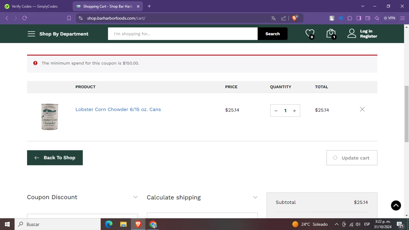Image resolution: width=409 pixels, height=230 pixels.
Task: Select the Shopping Cart - Shop Bar Harbor tab
Action: click(x=108, y=6)
